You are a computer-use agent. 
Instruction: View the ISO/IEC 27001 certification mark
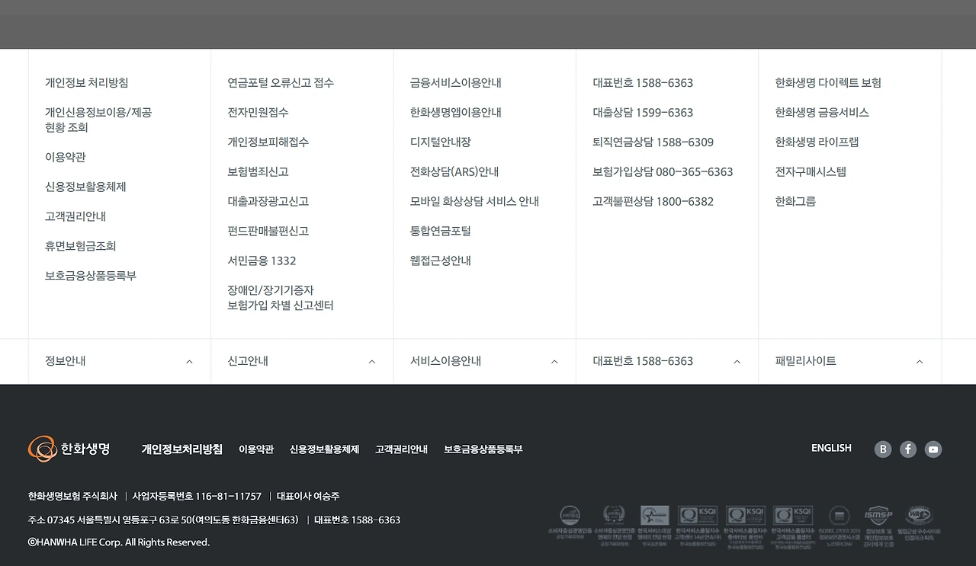pos(837,524)
